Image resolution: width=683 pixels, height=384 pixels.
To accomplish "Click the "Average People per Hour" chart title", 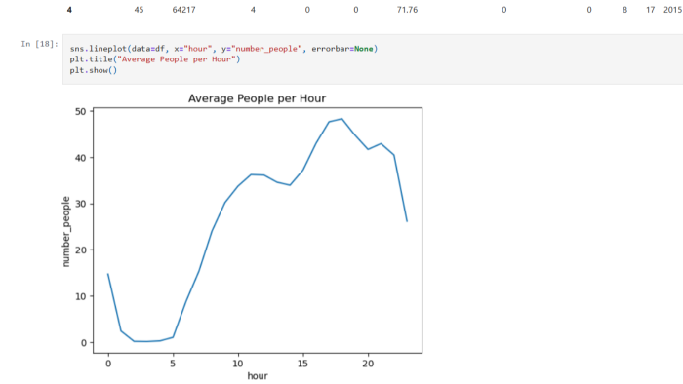I will pos(257,98).
